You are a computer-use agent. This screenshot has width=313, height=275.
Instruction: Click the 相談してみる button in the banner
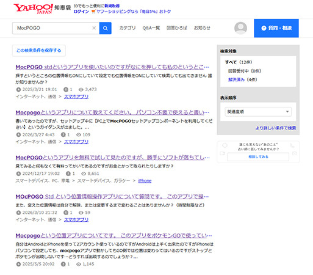click(x=258, y=157)
